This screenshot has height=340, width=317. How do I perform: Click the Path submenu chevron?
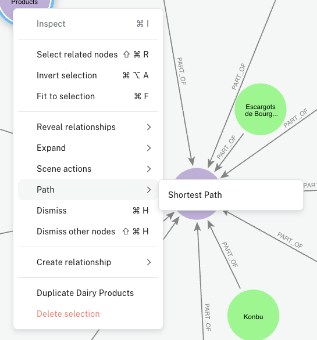pyautogui.click(x=149, y=190)
